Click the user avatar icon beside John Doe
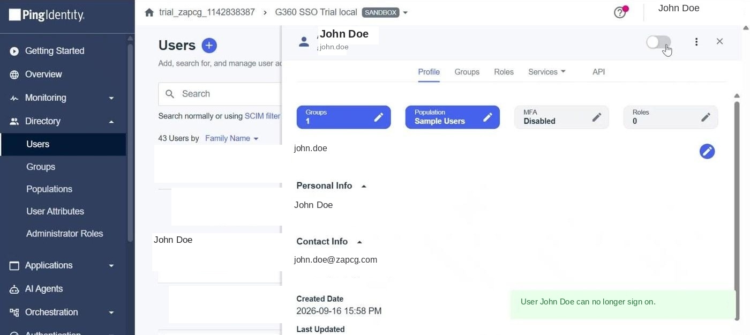 [304, 41]
